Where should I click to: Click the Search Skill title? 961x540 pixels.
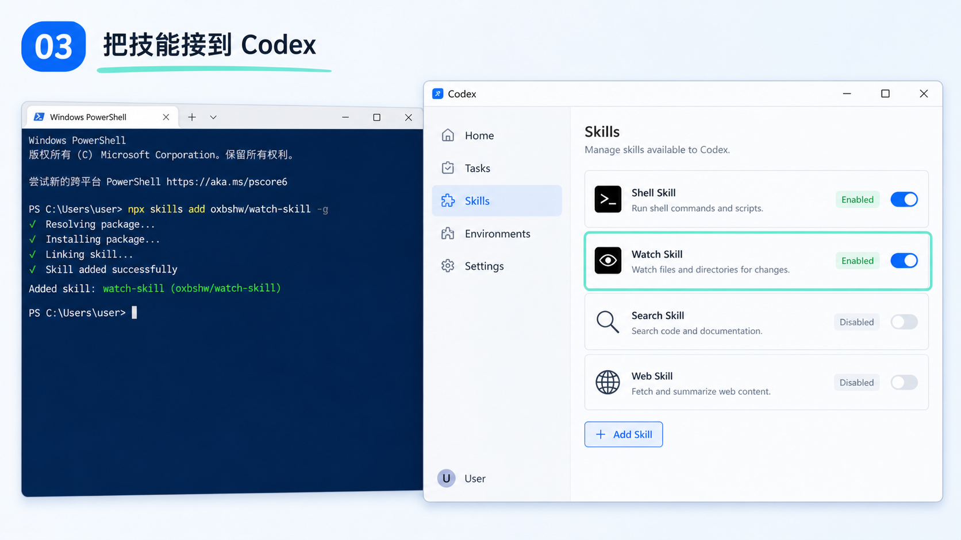pyautogui.click(x=658, y=316)
